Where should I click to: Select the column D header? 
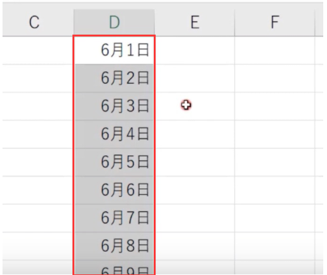click(114, 22)
